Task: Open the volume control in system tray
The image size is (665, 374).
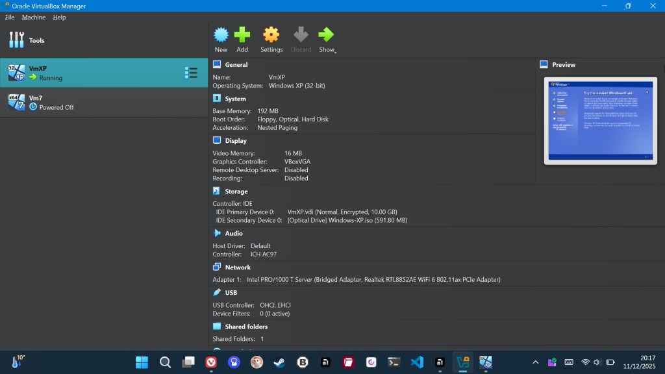Action: tap(597, 362)
